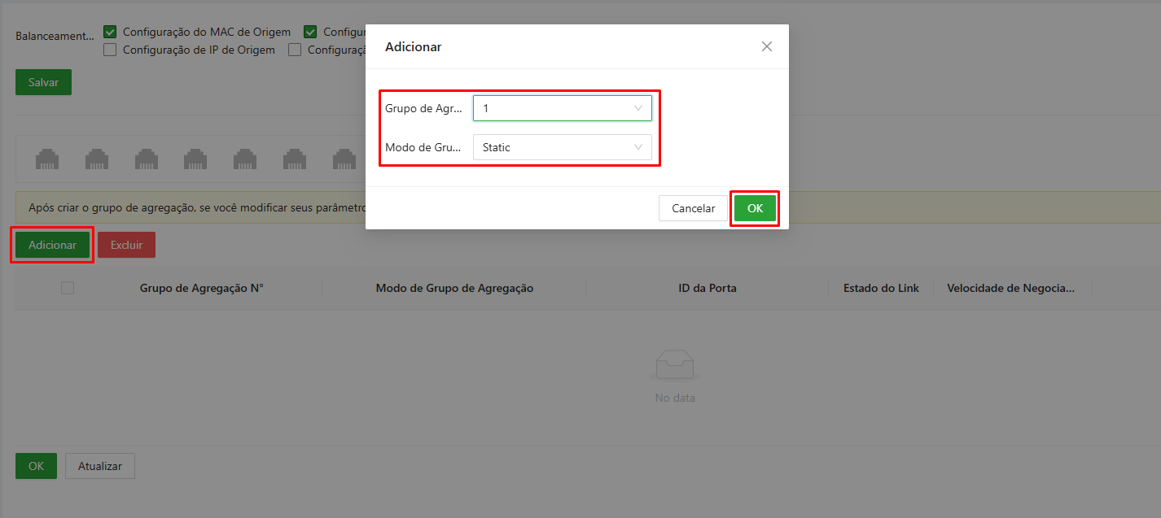Image resolution: width=1161 pixels, height=518 pixels.
Task: Select the sixth RJ45 port icon from left
Action: [295, 159]
